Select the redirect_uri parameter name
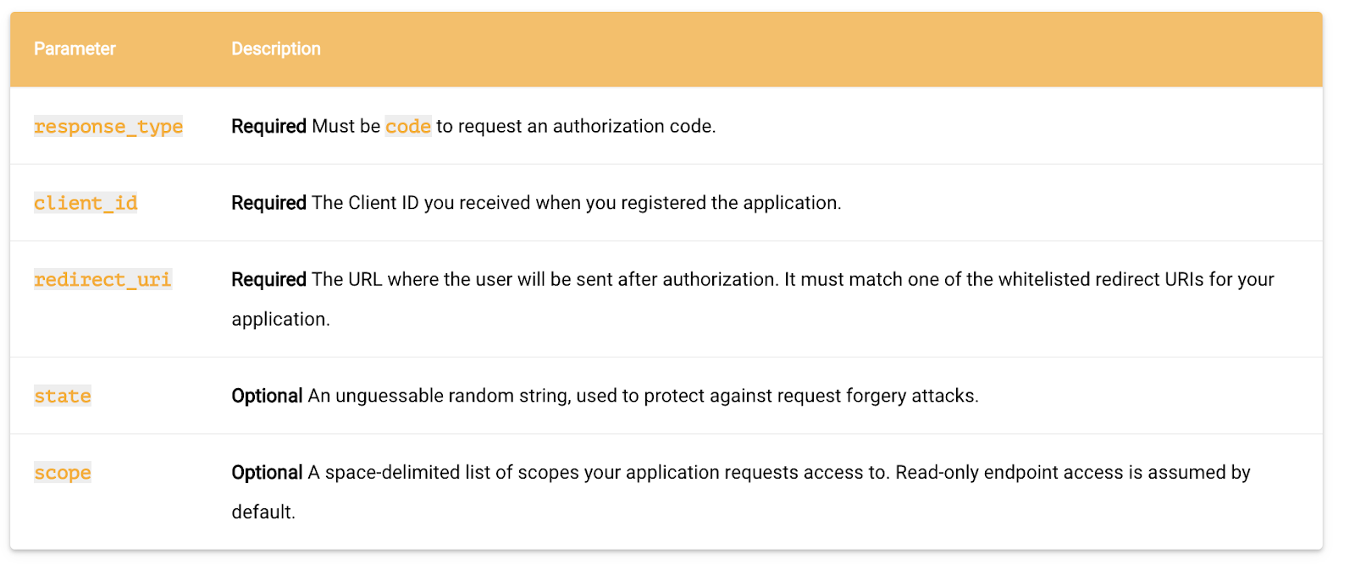1355x570 pixels. (x=102, y=280)
